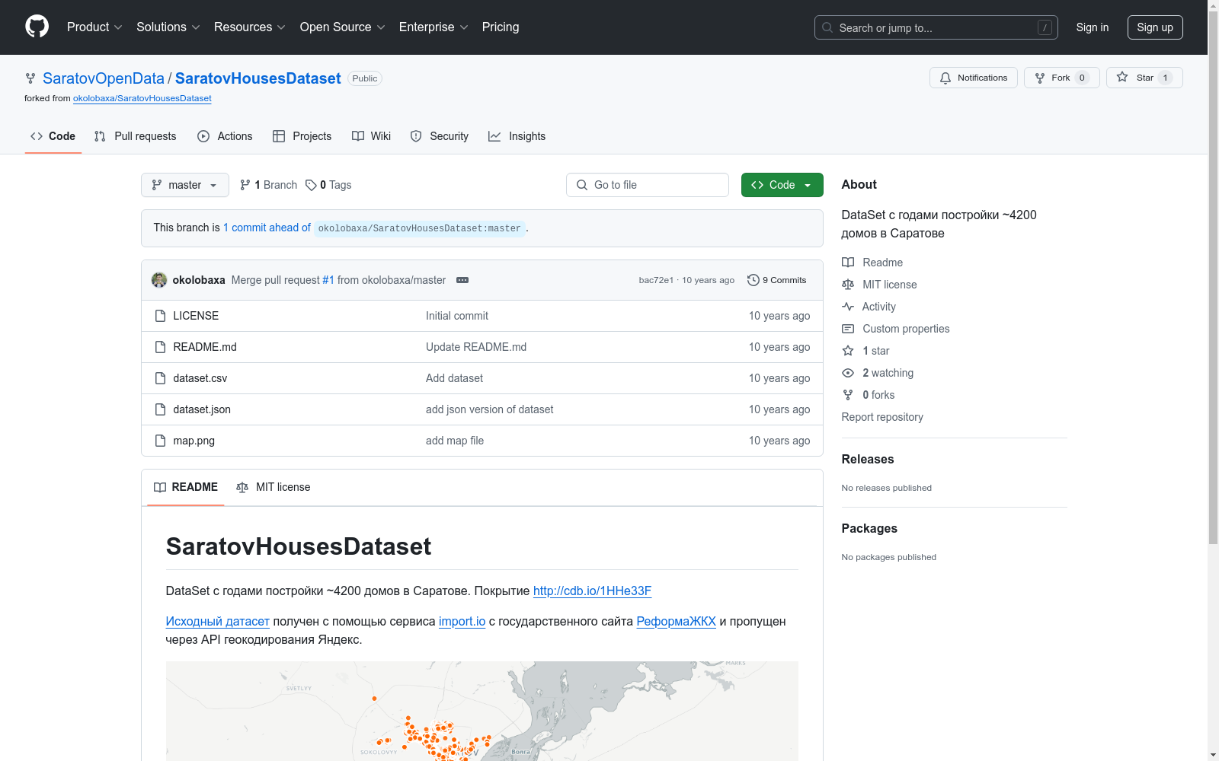Click the Report repository link
This screenshot has height=761, width=1219.
(x=882, y=417)
